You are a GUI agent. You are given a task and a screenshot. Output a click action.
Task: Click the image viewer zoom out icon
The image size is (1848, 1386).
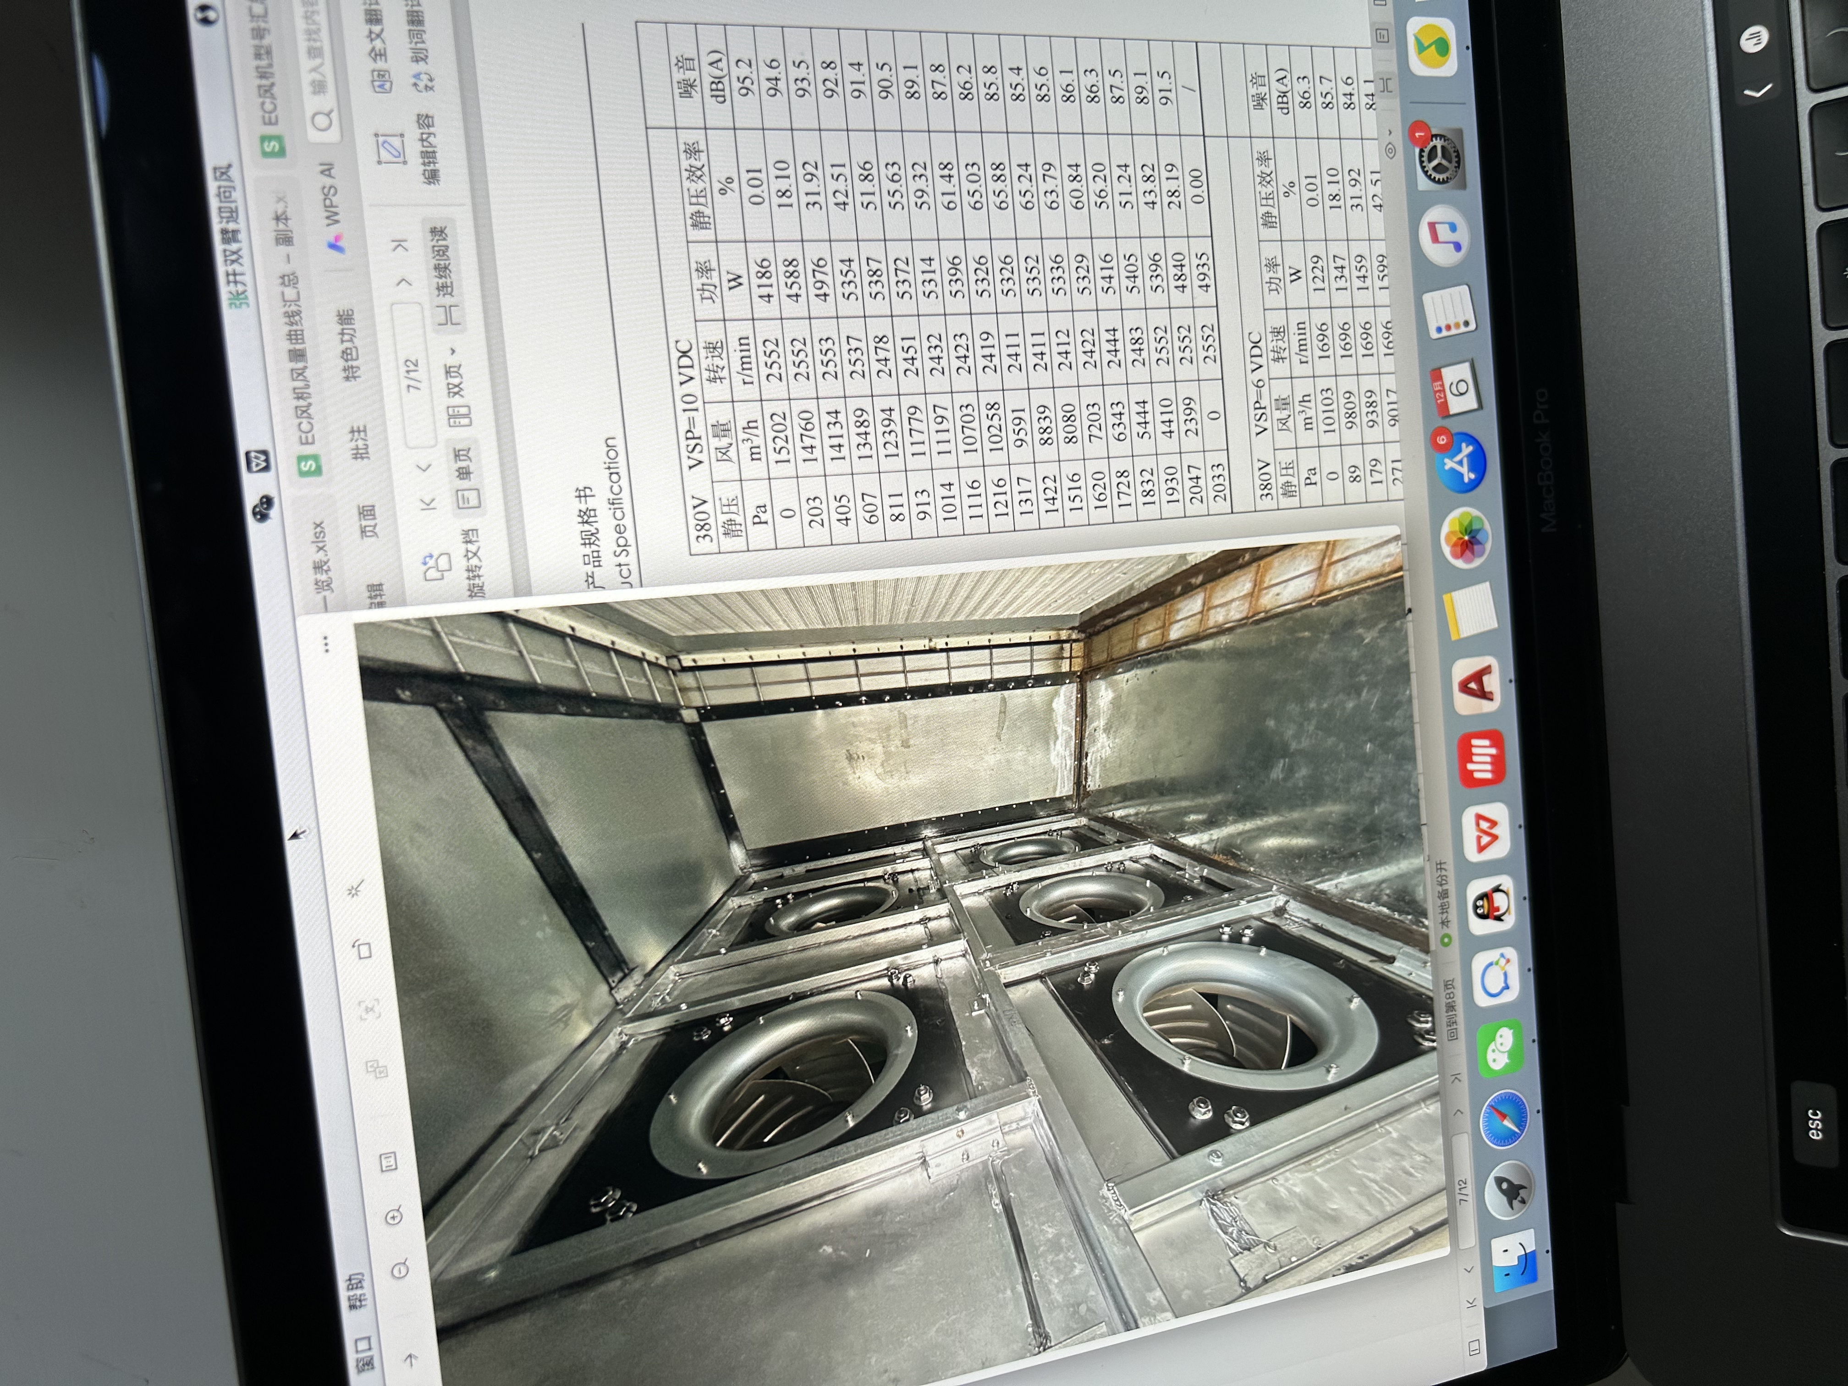coord(400,1269)
